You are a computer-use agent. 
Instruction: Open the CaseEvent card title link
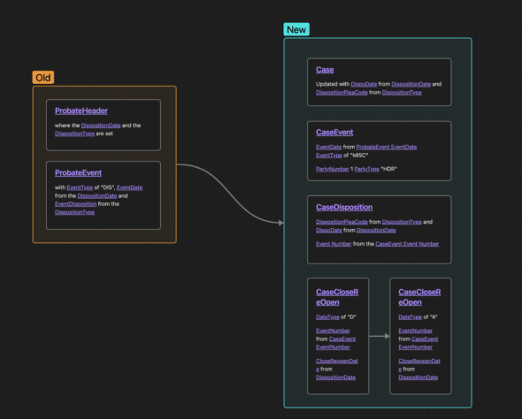click(334, 133)
